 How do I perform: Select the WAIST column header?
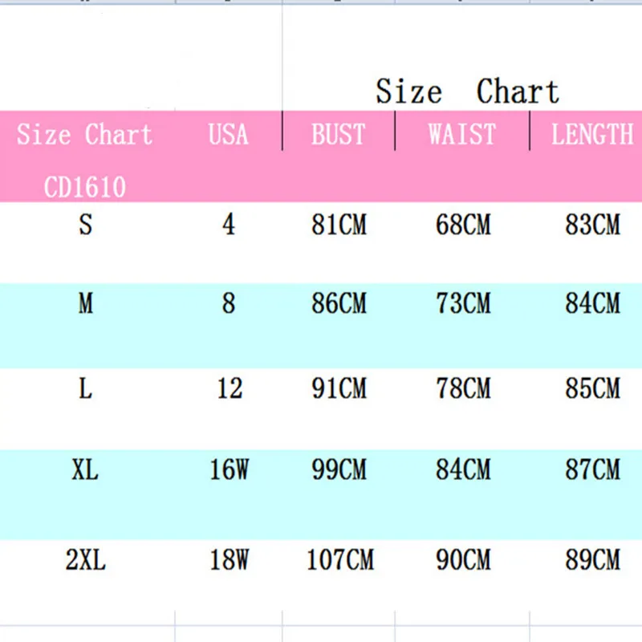[x=462, y=134]
